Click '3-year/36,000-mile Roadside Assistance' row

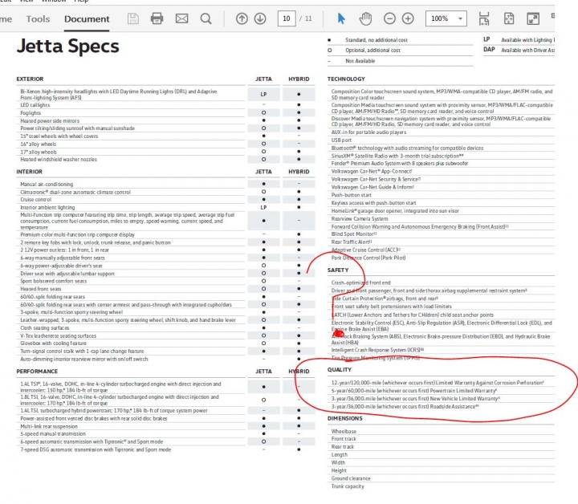coord(441,406)
